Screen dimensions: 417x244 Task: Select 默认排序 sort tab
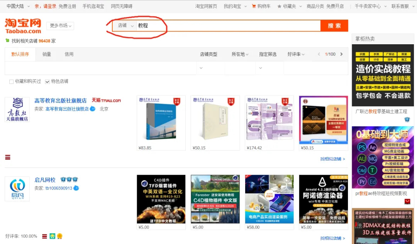[20, 54]
